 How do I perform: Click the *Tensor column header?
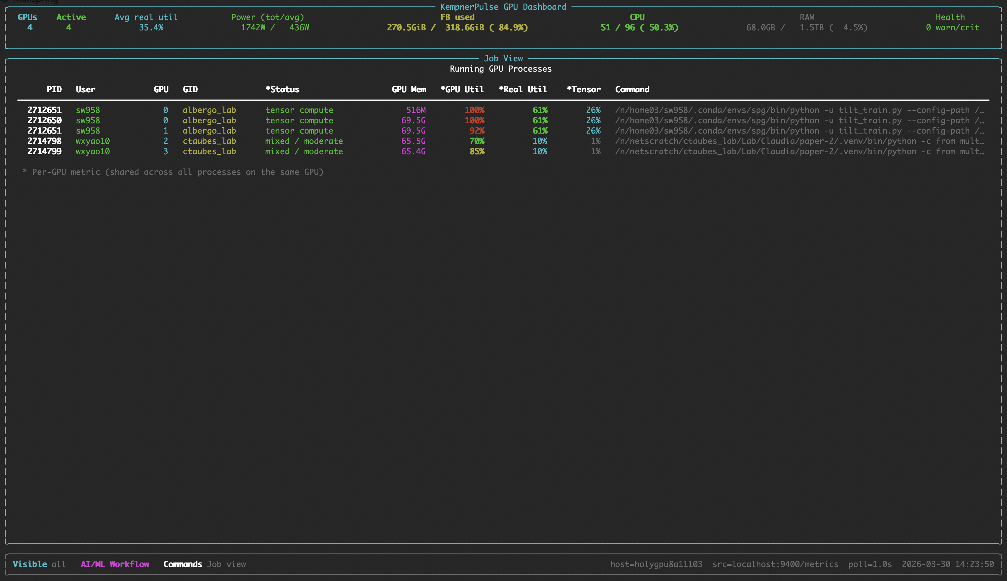tap(584, 89)
